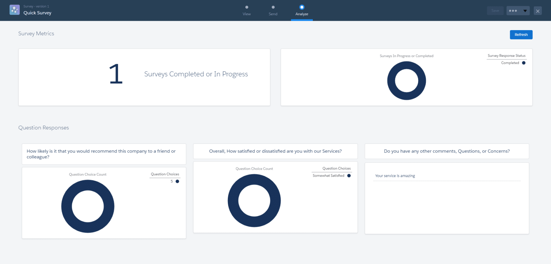Viewport: 551px width, 264px height.
Task: Switch to the View step
Action: point(247,10)
